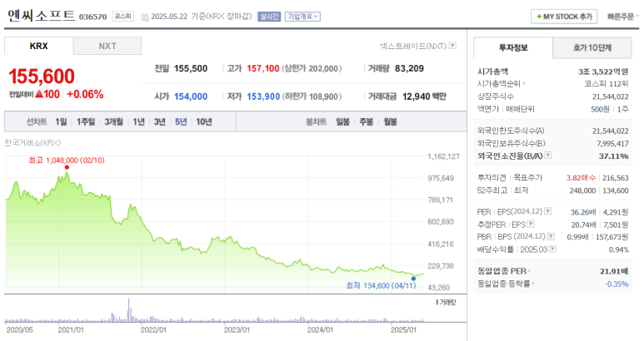Click the 최저 134,600 (04/11) chart label
This screenshot has height=341, width=644.
click(381, 285)
